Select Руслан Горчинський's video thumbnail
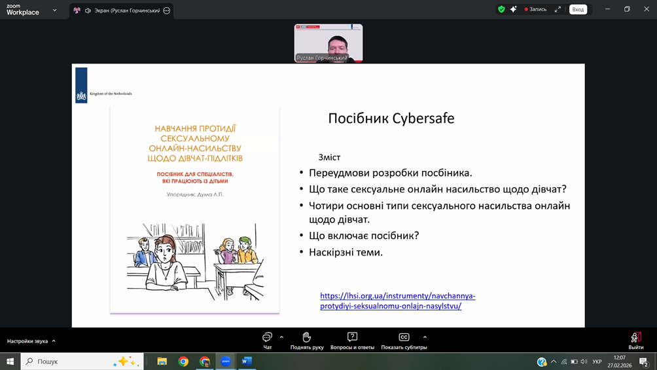657x370 pixels. click(328, 43)
